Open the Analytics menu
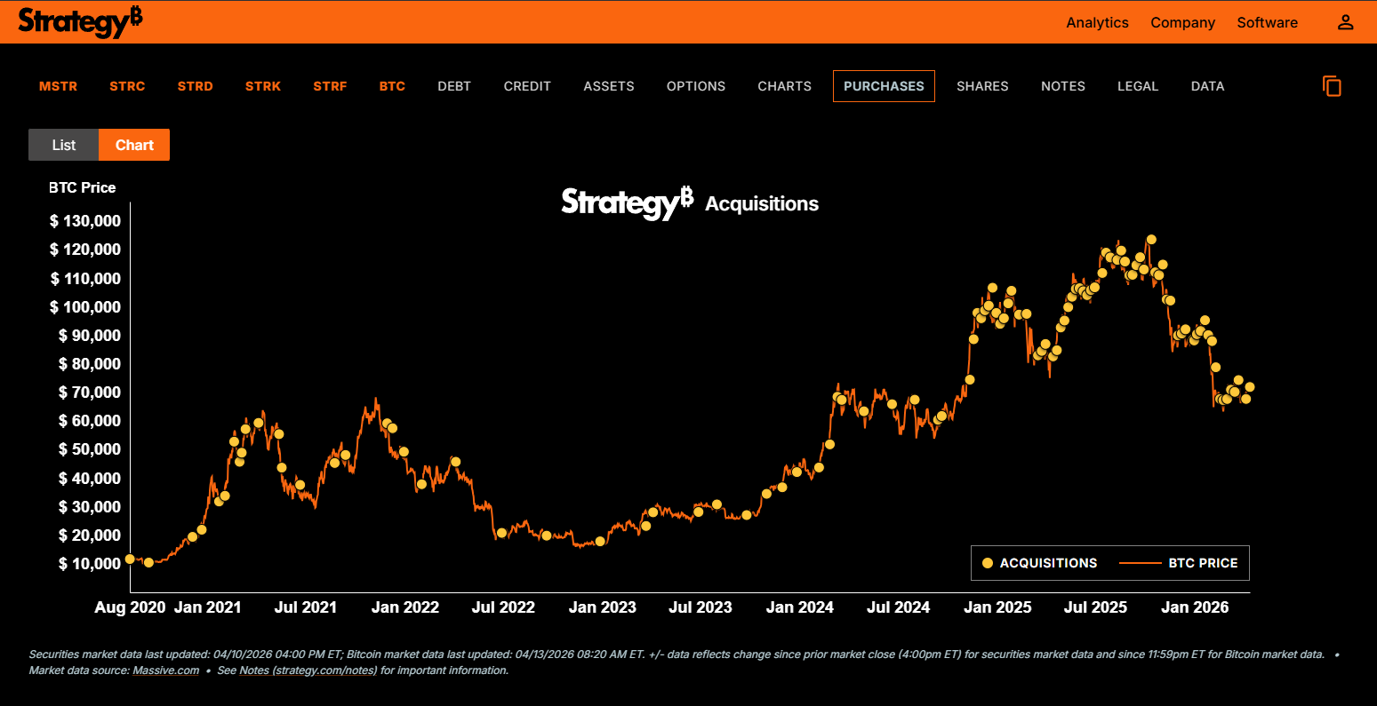 point(1097,22)
